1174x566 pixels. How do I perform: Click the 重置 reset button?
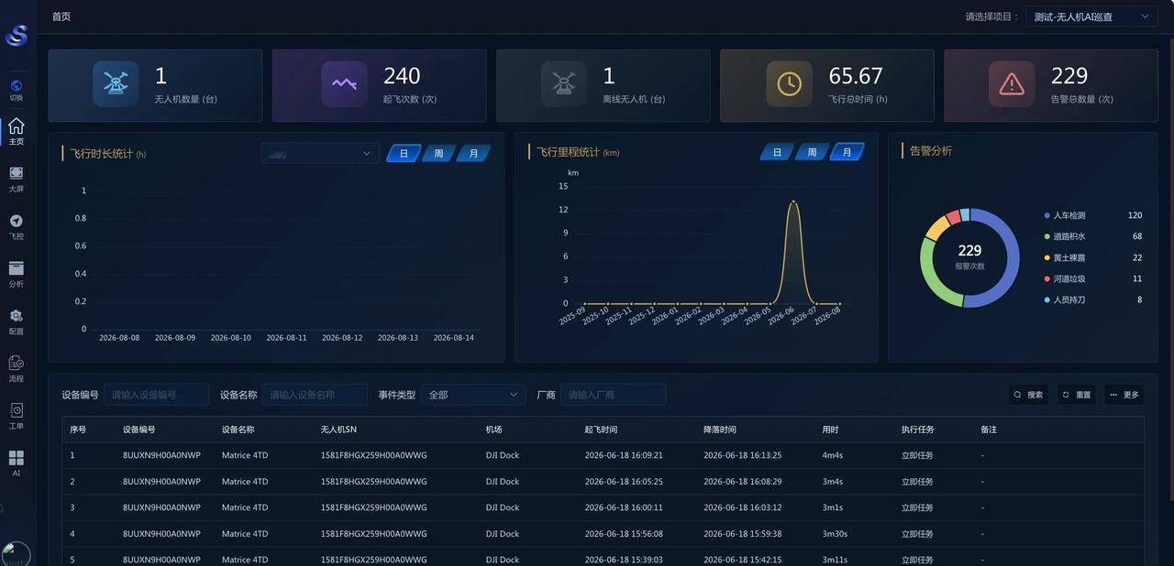pos(1077,395)
